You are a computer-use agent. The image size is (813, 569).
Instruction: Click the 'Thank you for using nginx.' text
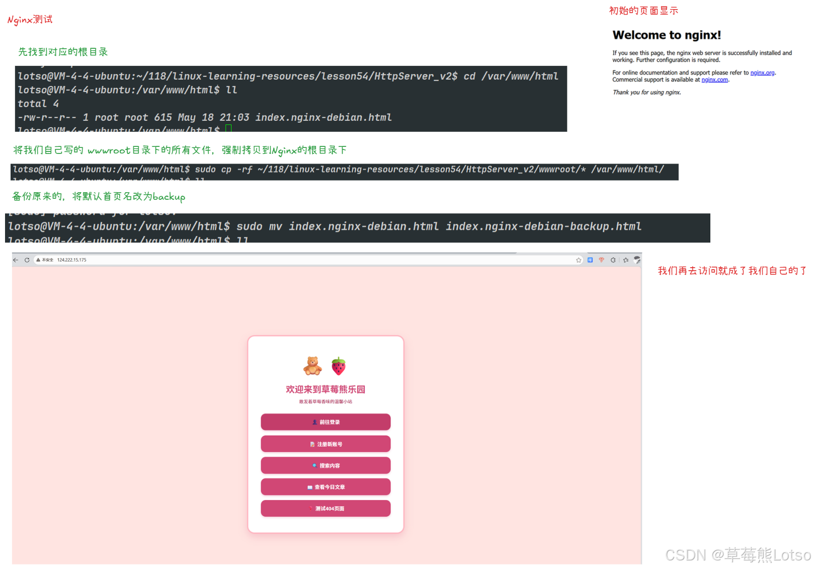[x=646, y=93]
